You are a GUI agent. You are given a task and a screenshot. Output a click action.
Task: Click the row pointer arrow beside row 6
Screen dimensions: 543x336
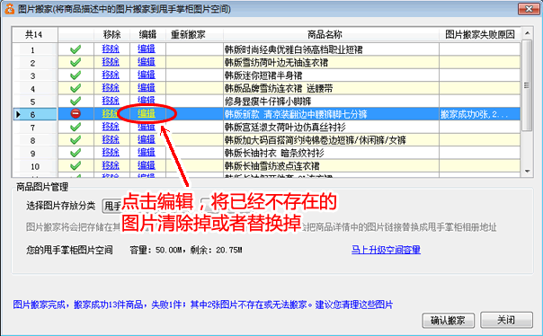tap(18, 114)
